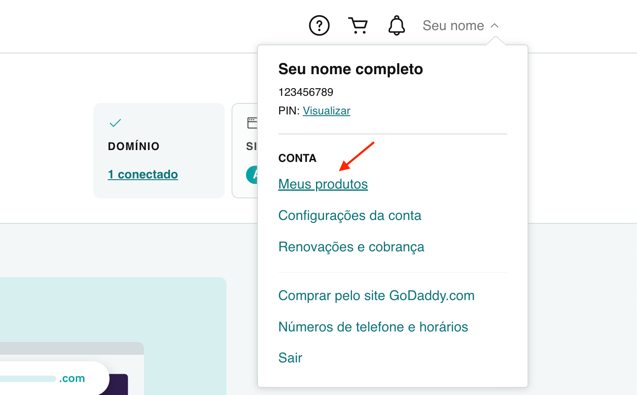Select Comprar pelo site GoDaddy.com
This screenshot has height=395, width=637.
(376, 295)
